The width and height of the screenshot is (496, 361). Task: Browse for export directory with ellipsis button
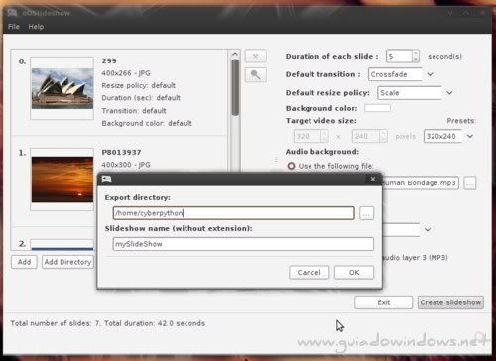point(366,213)
